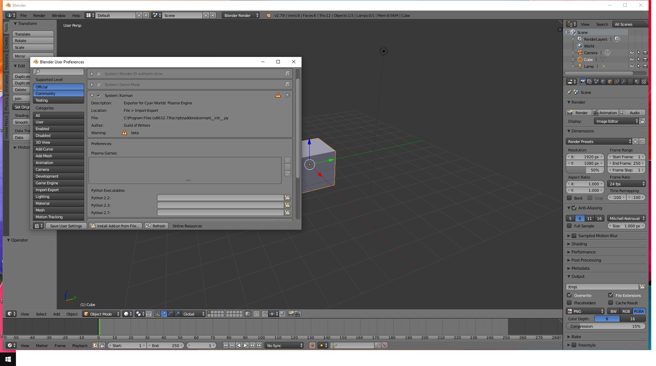Click Install Add-on from File button
This screenshot has width=656, height=366.
pos(115,226)
